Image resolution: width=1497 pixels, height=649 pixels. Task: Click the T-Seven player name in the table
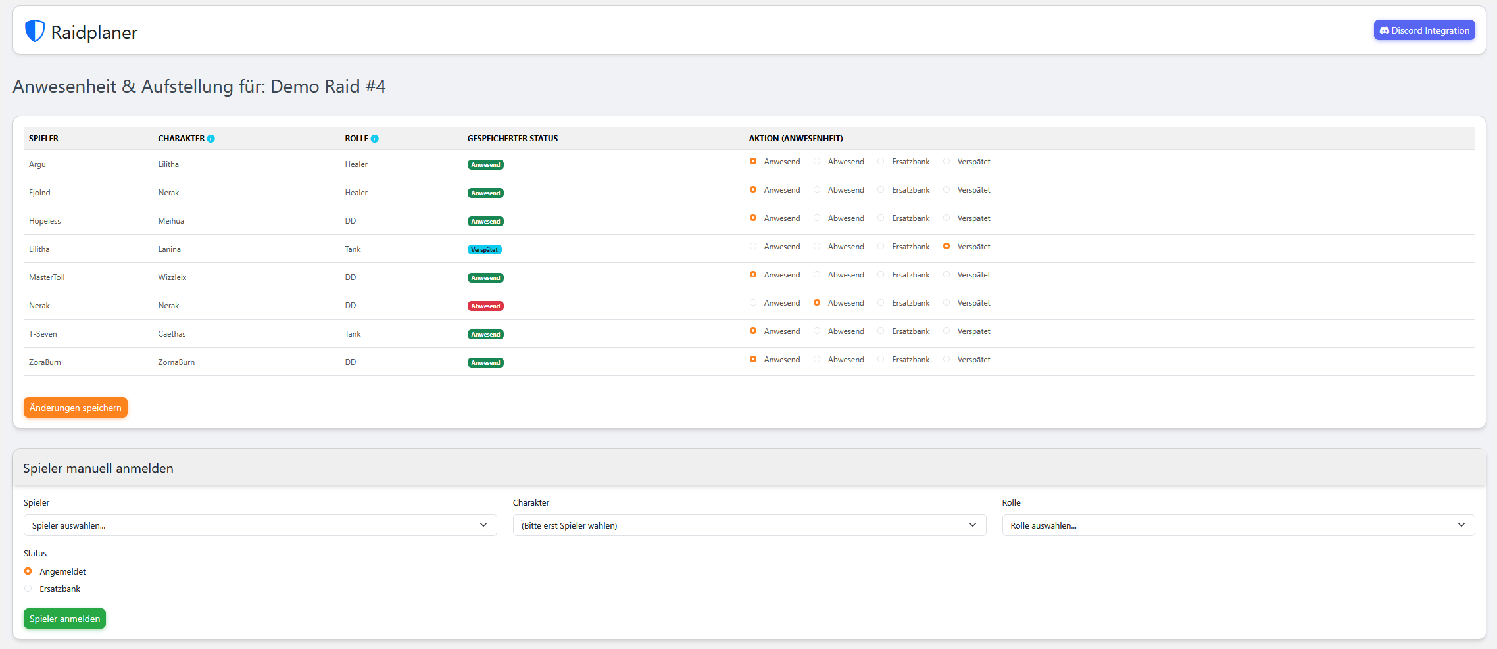(x=43, y=333)
